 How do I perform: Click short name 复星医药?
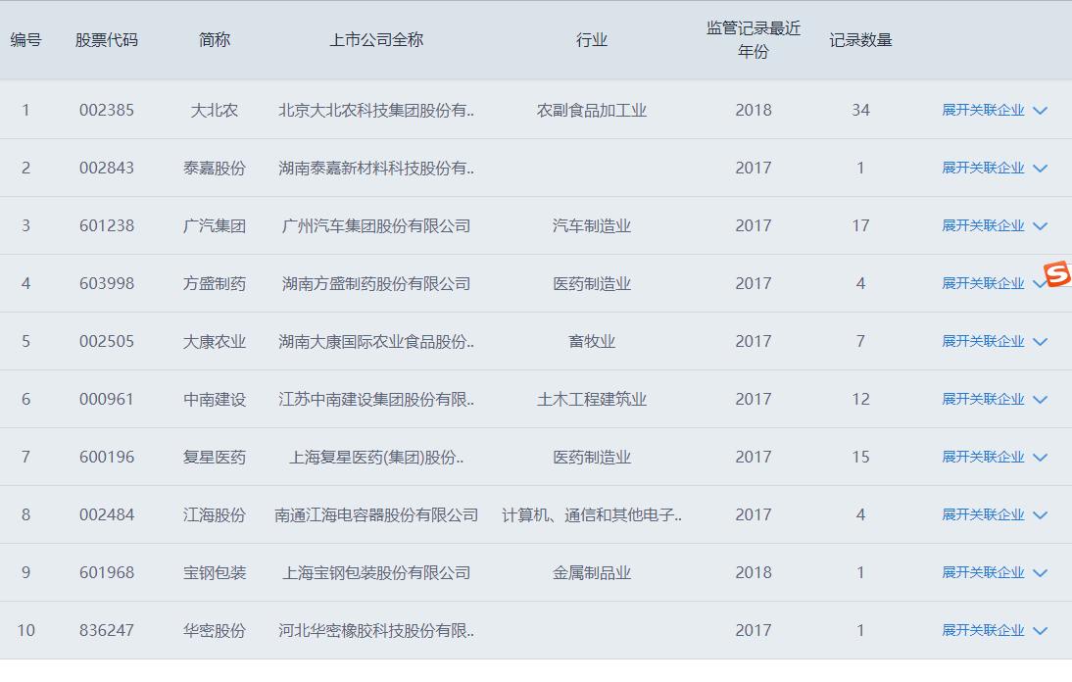click(x=214, y=458)
